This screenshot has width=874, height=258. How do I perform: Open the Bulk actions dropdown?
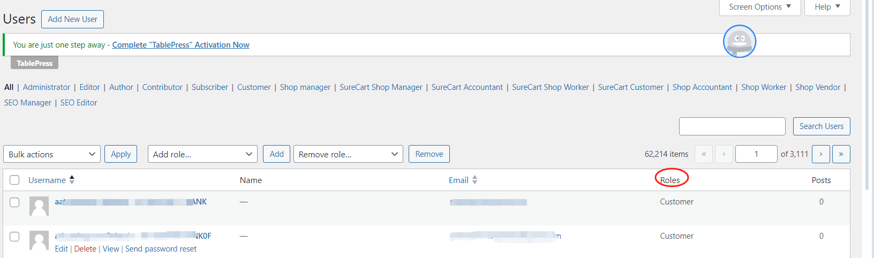point(52,154)
